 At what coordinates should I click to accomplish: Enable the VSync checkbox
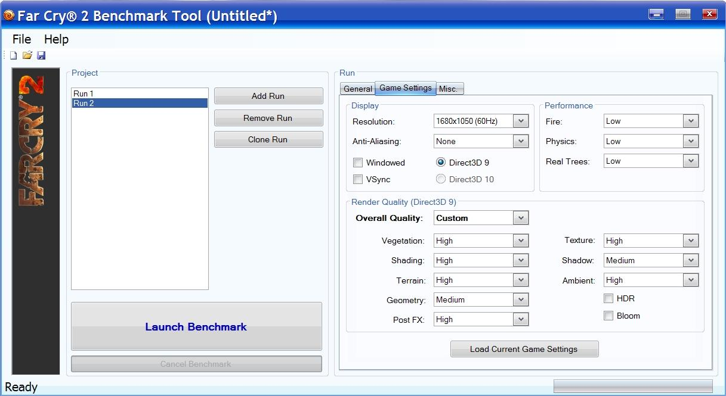click(358, 179)
